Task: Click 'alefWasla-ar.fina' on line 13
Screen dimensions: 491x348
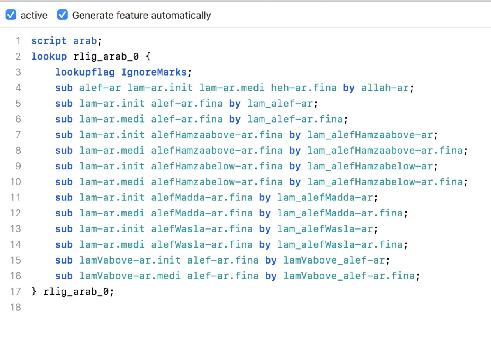Action: (x=202, y=229)
